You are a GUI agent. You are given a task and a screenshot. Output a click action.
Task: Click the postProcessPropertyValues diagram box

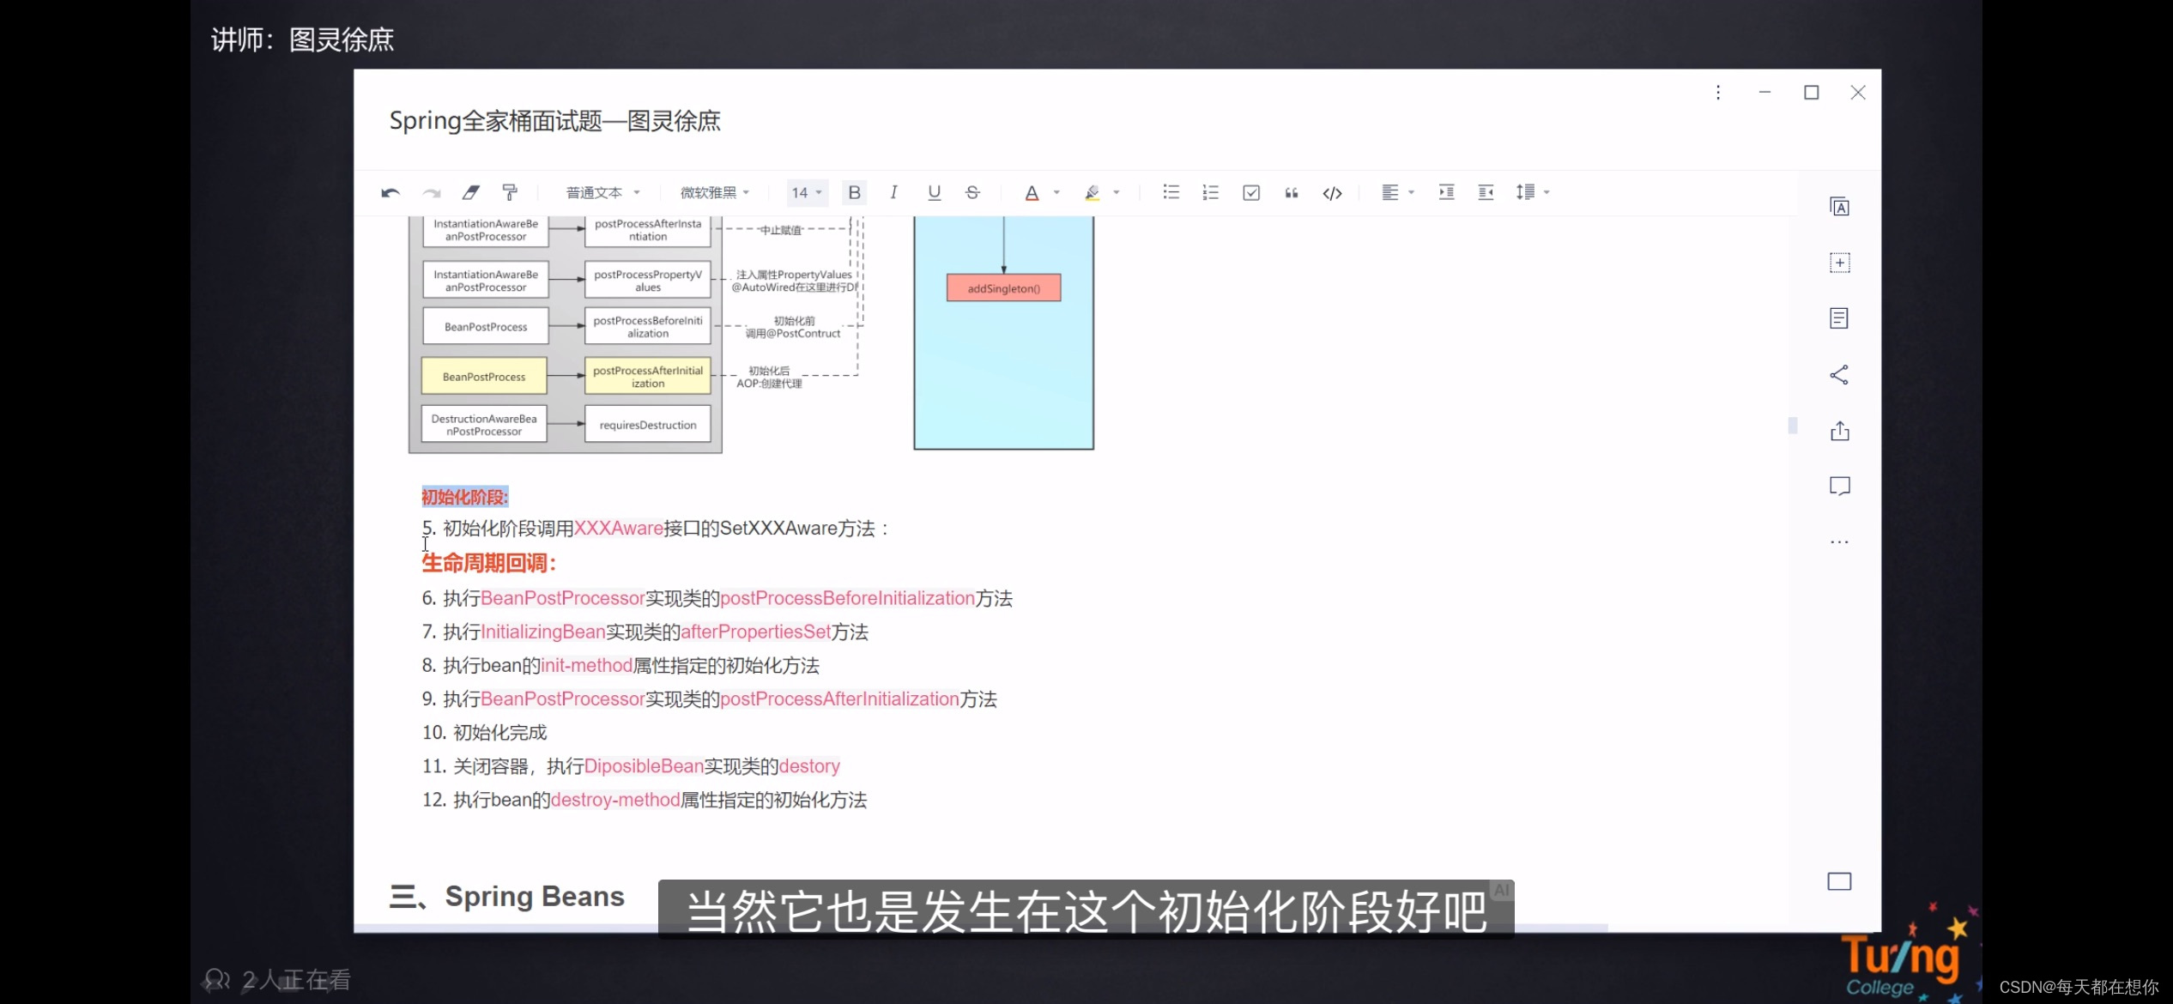tap(647, 281)
